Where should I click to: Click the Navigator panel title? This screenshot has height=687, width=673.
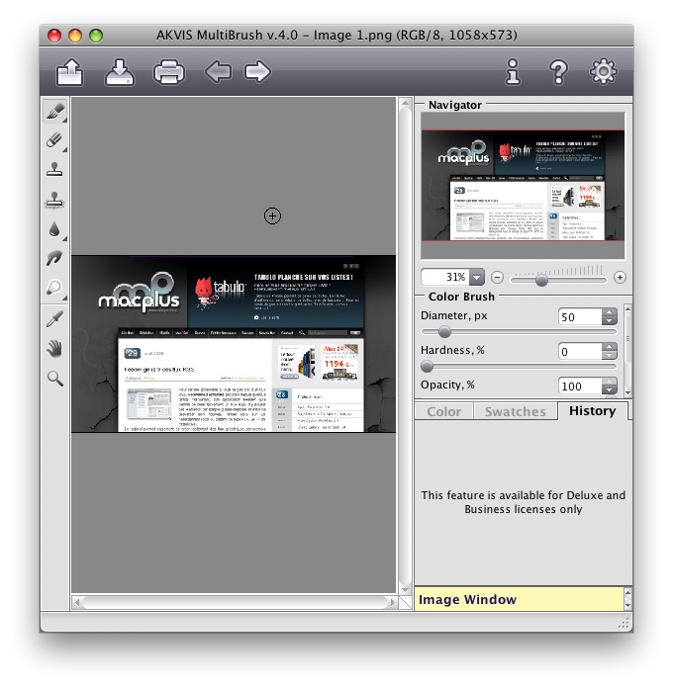coord(455,105)
